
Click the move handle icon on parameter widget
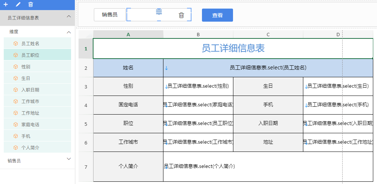click(x=159, y=12)
